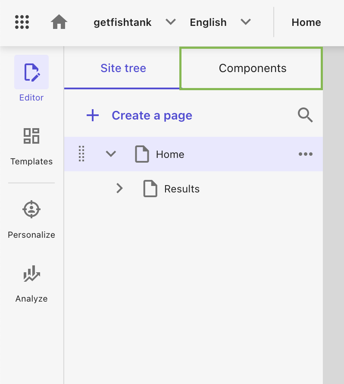Click the app launcher grid icon
Image resolution: width=344 pixels, height=384 pixels.
tap(21, 22)
